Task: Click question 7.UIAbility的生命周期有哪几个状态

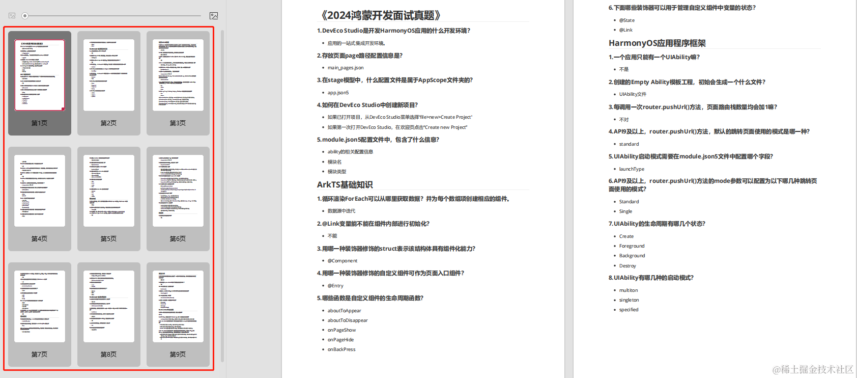Action: pyautogui.click(x=657, y=224)
